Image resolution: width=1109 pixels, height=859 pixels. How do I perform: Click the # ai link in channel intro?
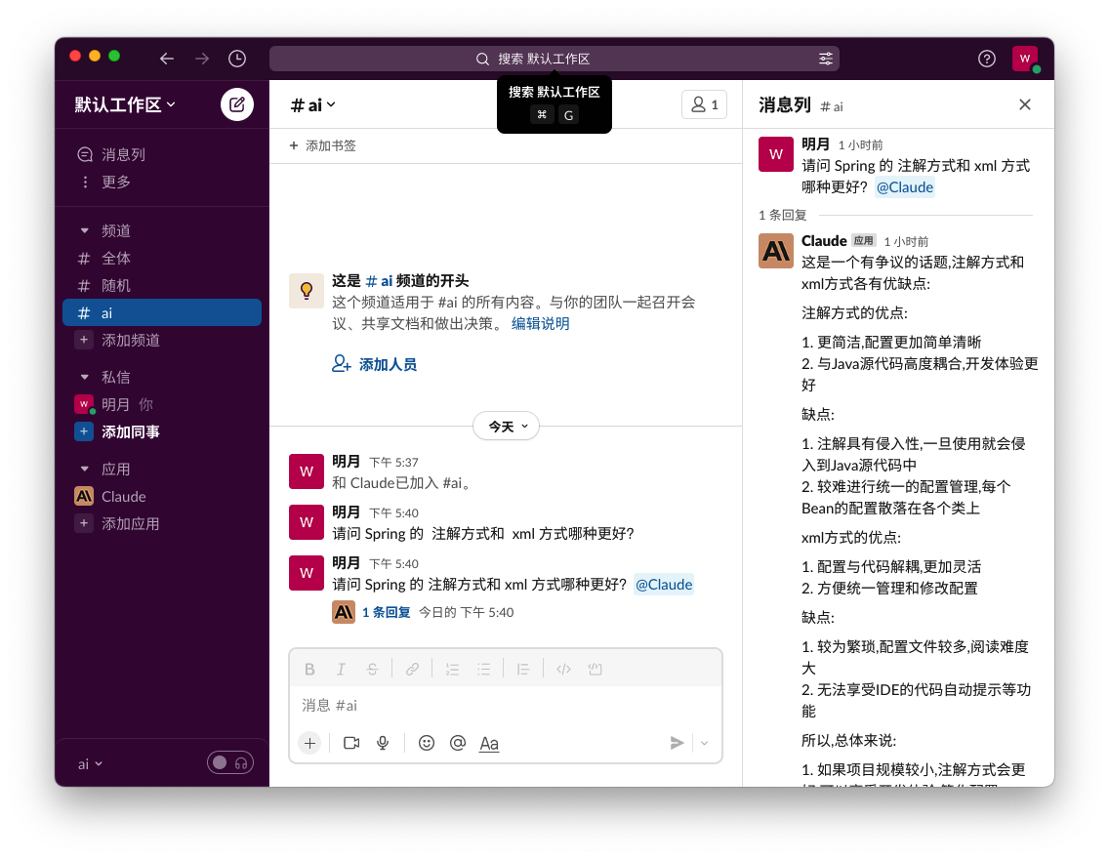click(x=379, y=281)
